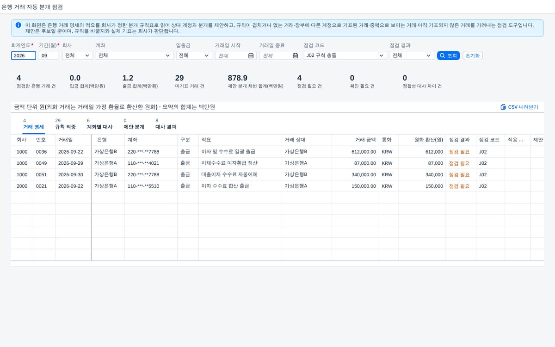Click the 거래 상대 column header

point(307,140)
